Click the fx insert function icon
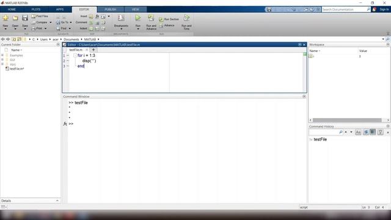The height and width of the screenshot is (220, 391). [97, 16]
